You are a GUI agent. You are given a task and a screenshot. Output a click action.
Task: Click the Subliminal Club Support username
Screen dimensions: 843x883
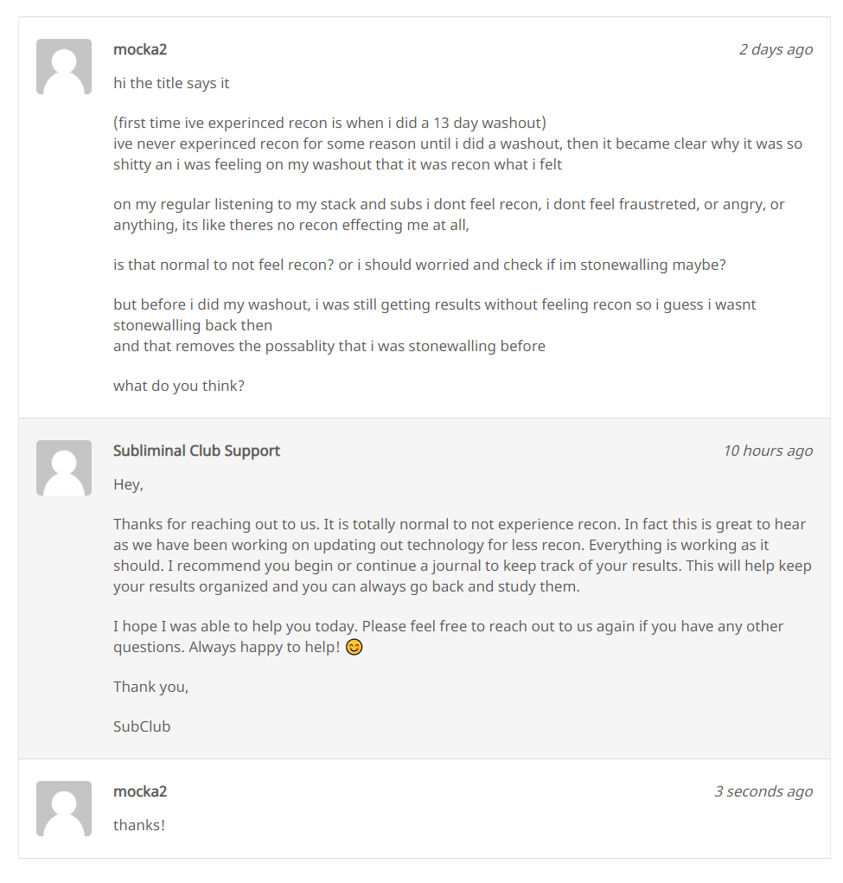[x=196, y=451]
